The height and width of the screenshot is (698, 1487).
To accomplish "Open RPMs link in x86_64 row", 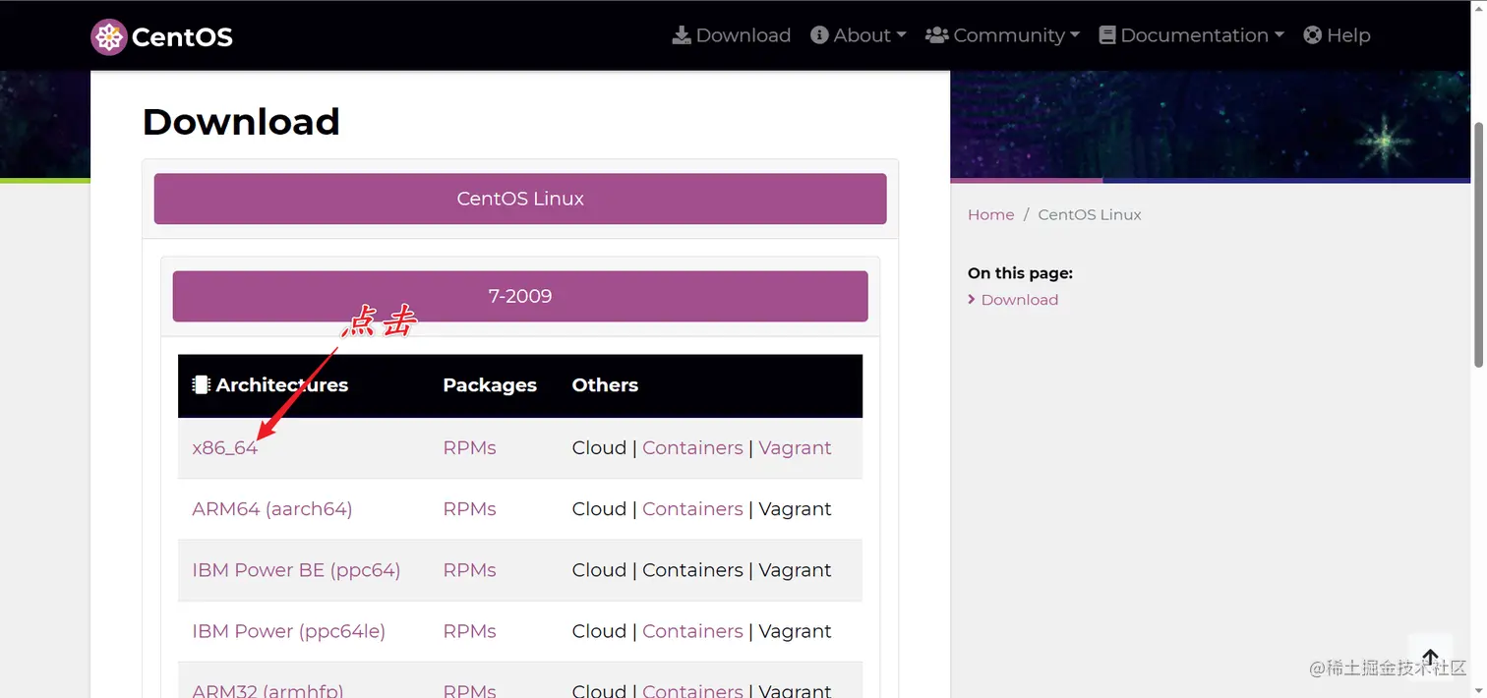I will pyautogui.click(x=469, y=448).
